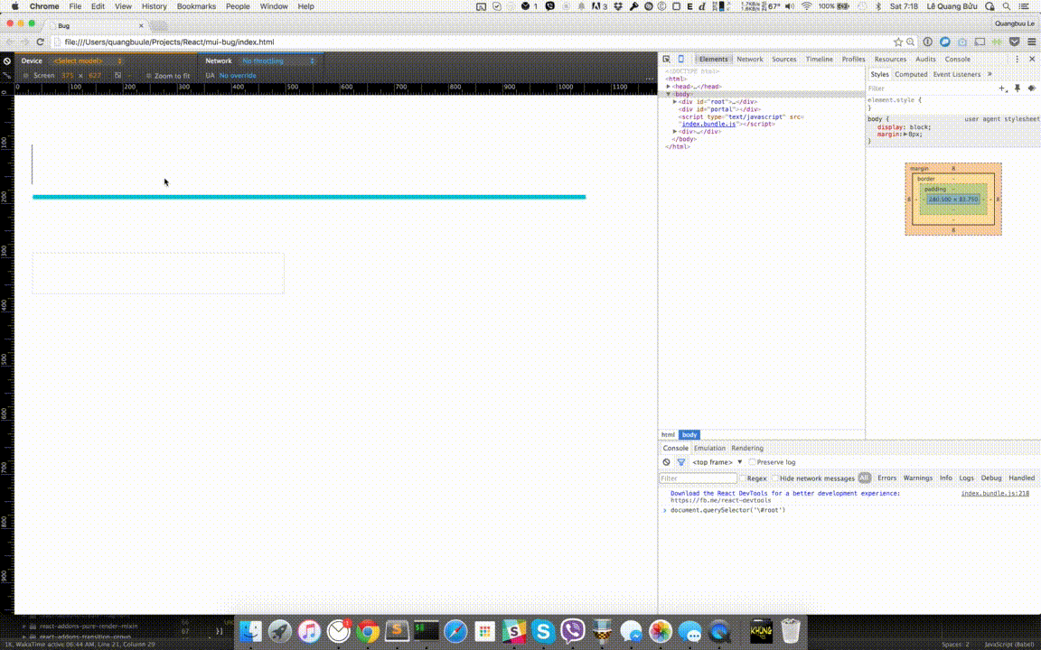Image resolution: width=1041 pixels, height=650 pixels.
Task: Toggle the Screen checkbox in the device toolbar
Action: pos(26,76)
